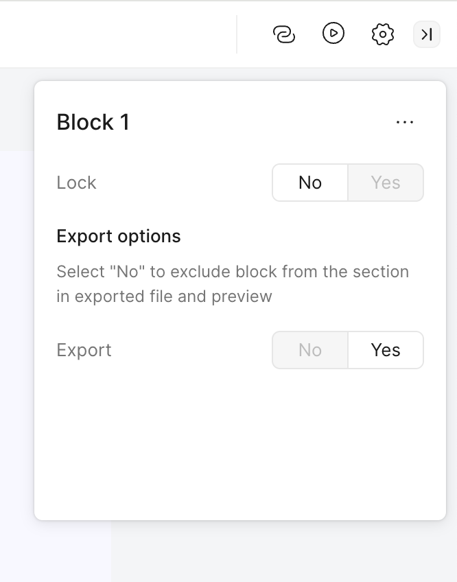Set Export to Yes
Image resolution: width=457 pixels, height=582 pixels.
click(x=386, y=350)
